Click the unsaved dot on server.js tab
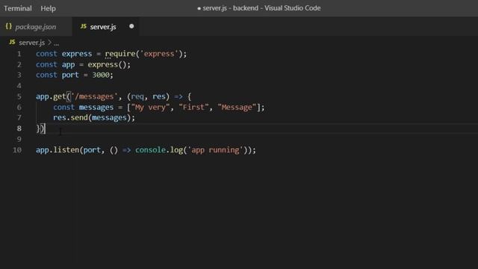Image resolution: width=478 pixels, height=269 pixels. pos(131,26)
